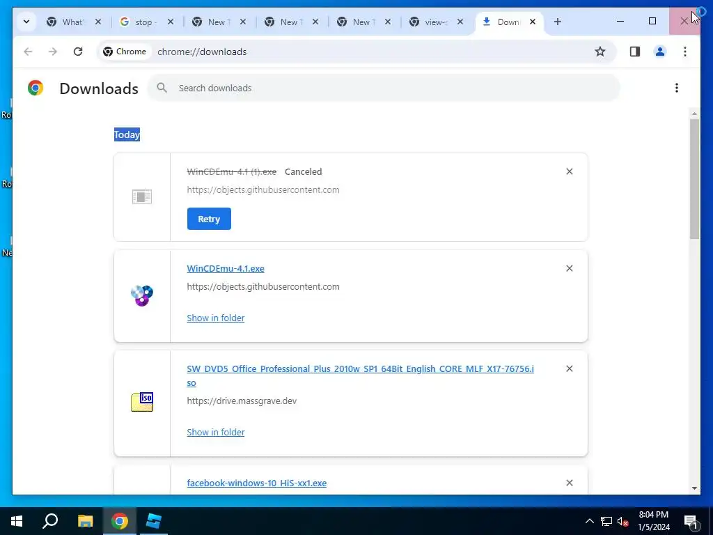Click the https://drive.massgrave.dev source text
713x535 pixels.
click(242, 401)
